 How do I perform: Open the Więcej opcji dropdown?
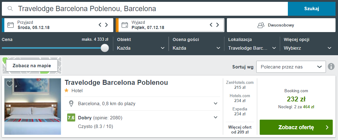pyautogui.click(x=308, y=48)
